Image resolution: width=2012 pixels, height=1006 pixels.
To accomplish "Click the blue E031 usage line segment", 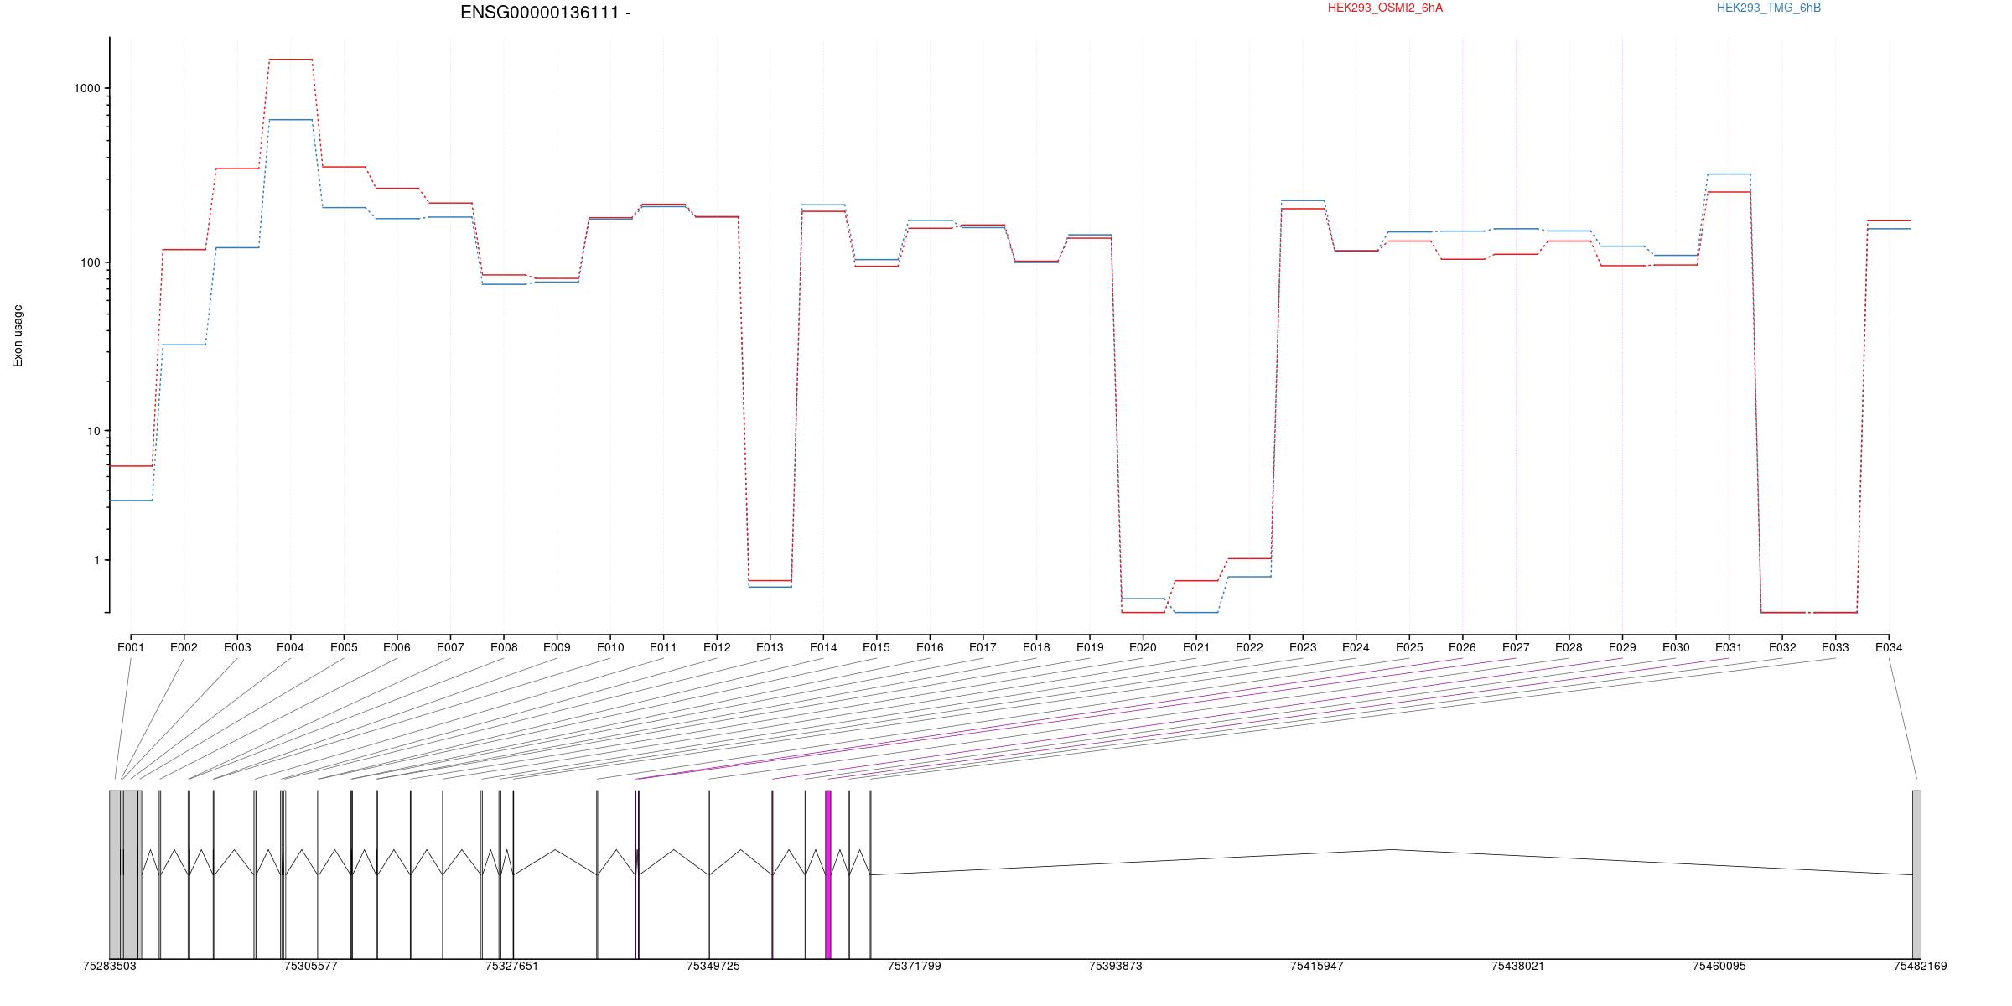I will coord(1729,174).
